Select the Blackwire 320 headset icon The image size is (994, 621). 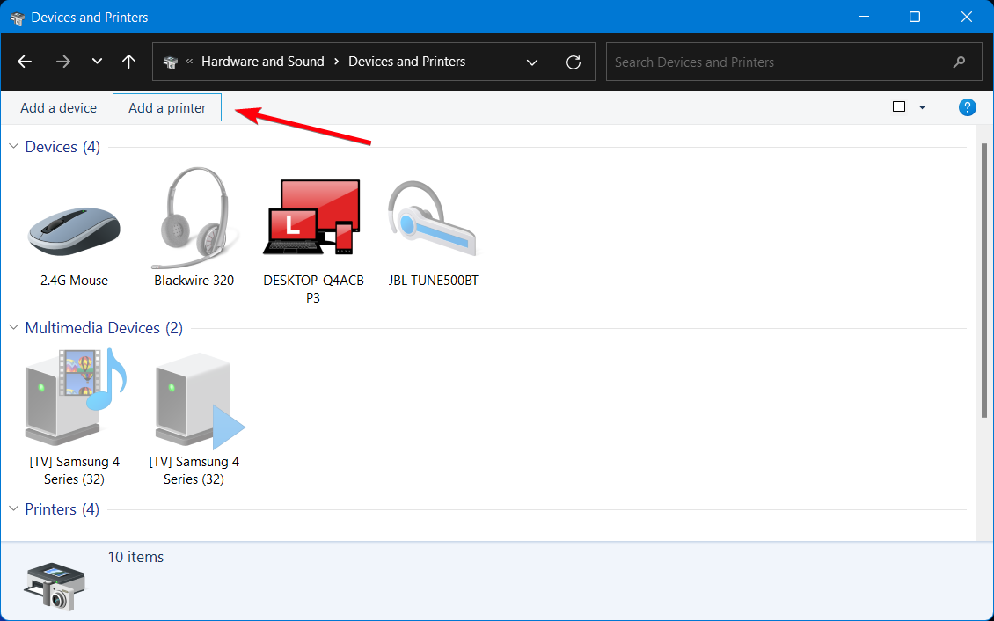(x=194, y=218)
